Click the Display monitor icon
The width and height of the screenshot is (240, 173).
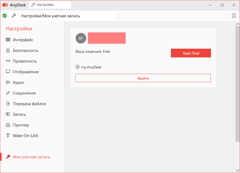point(8,72)
